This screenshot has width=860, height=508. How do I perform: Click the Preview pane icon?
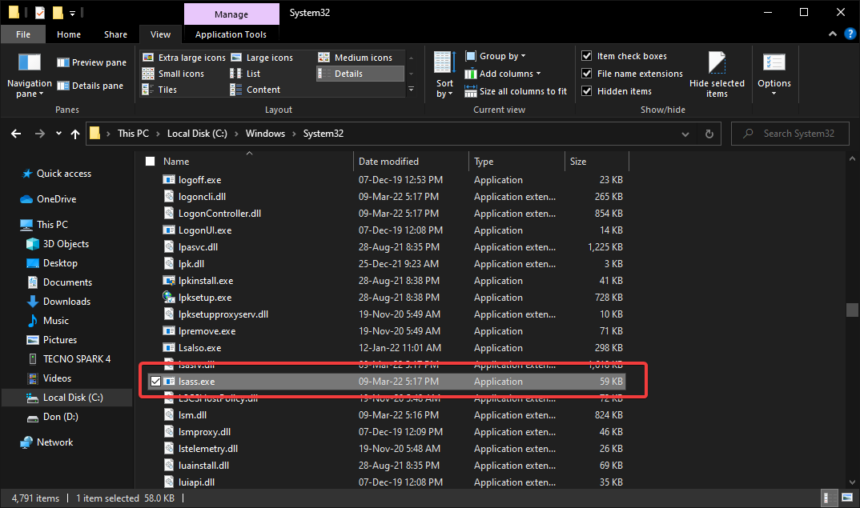click(x=63, y=62)
